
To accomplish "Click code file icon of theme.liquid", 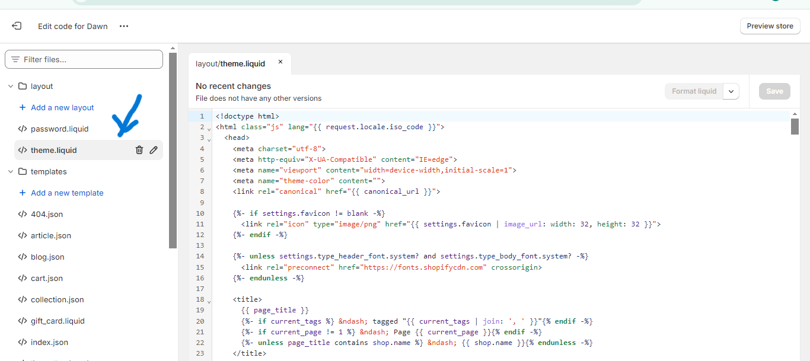I will (x=23, y=150).
